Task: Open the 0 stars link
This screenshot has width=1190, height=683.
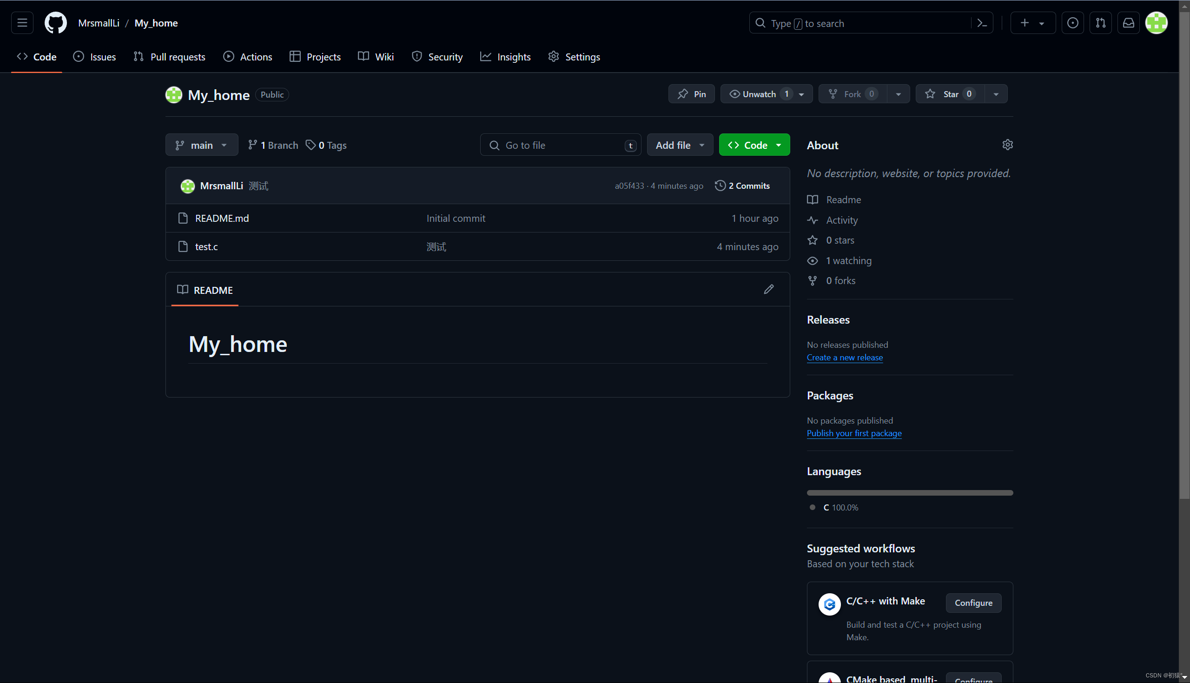Action: coord(830,240)
